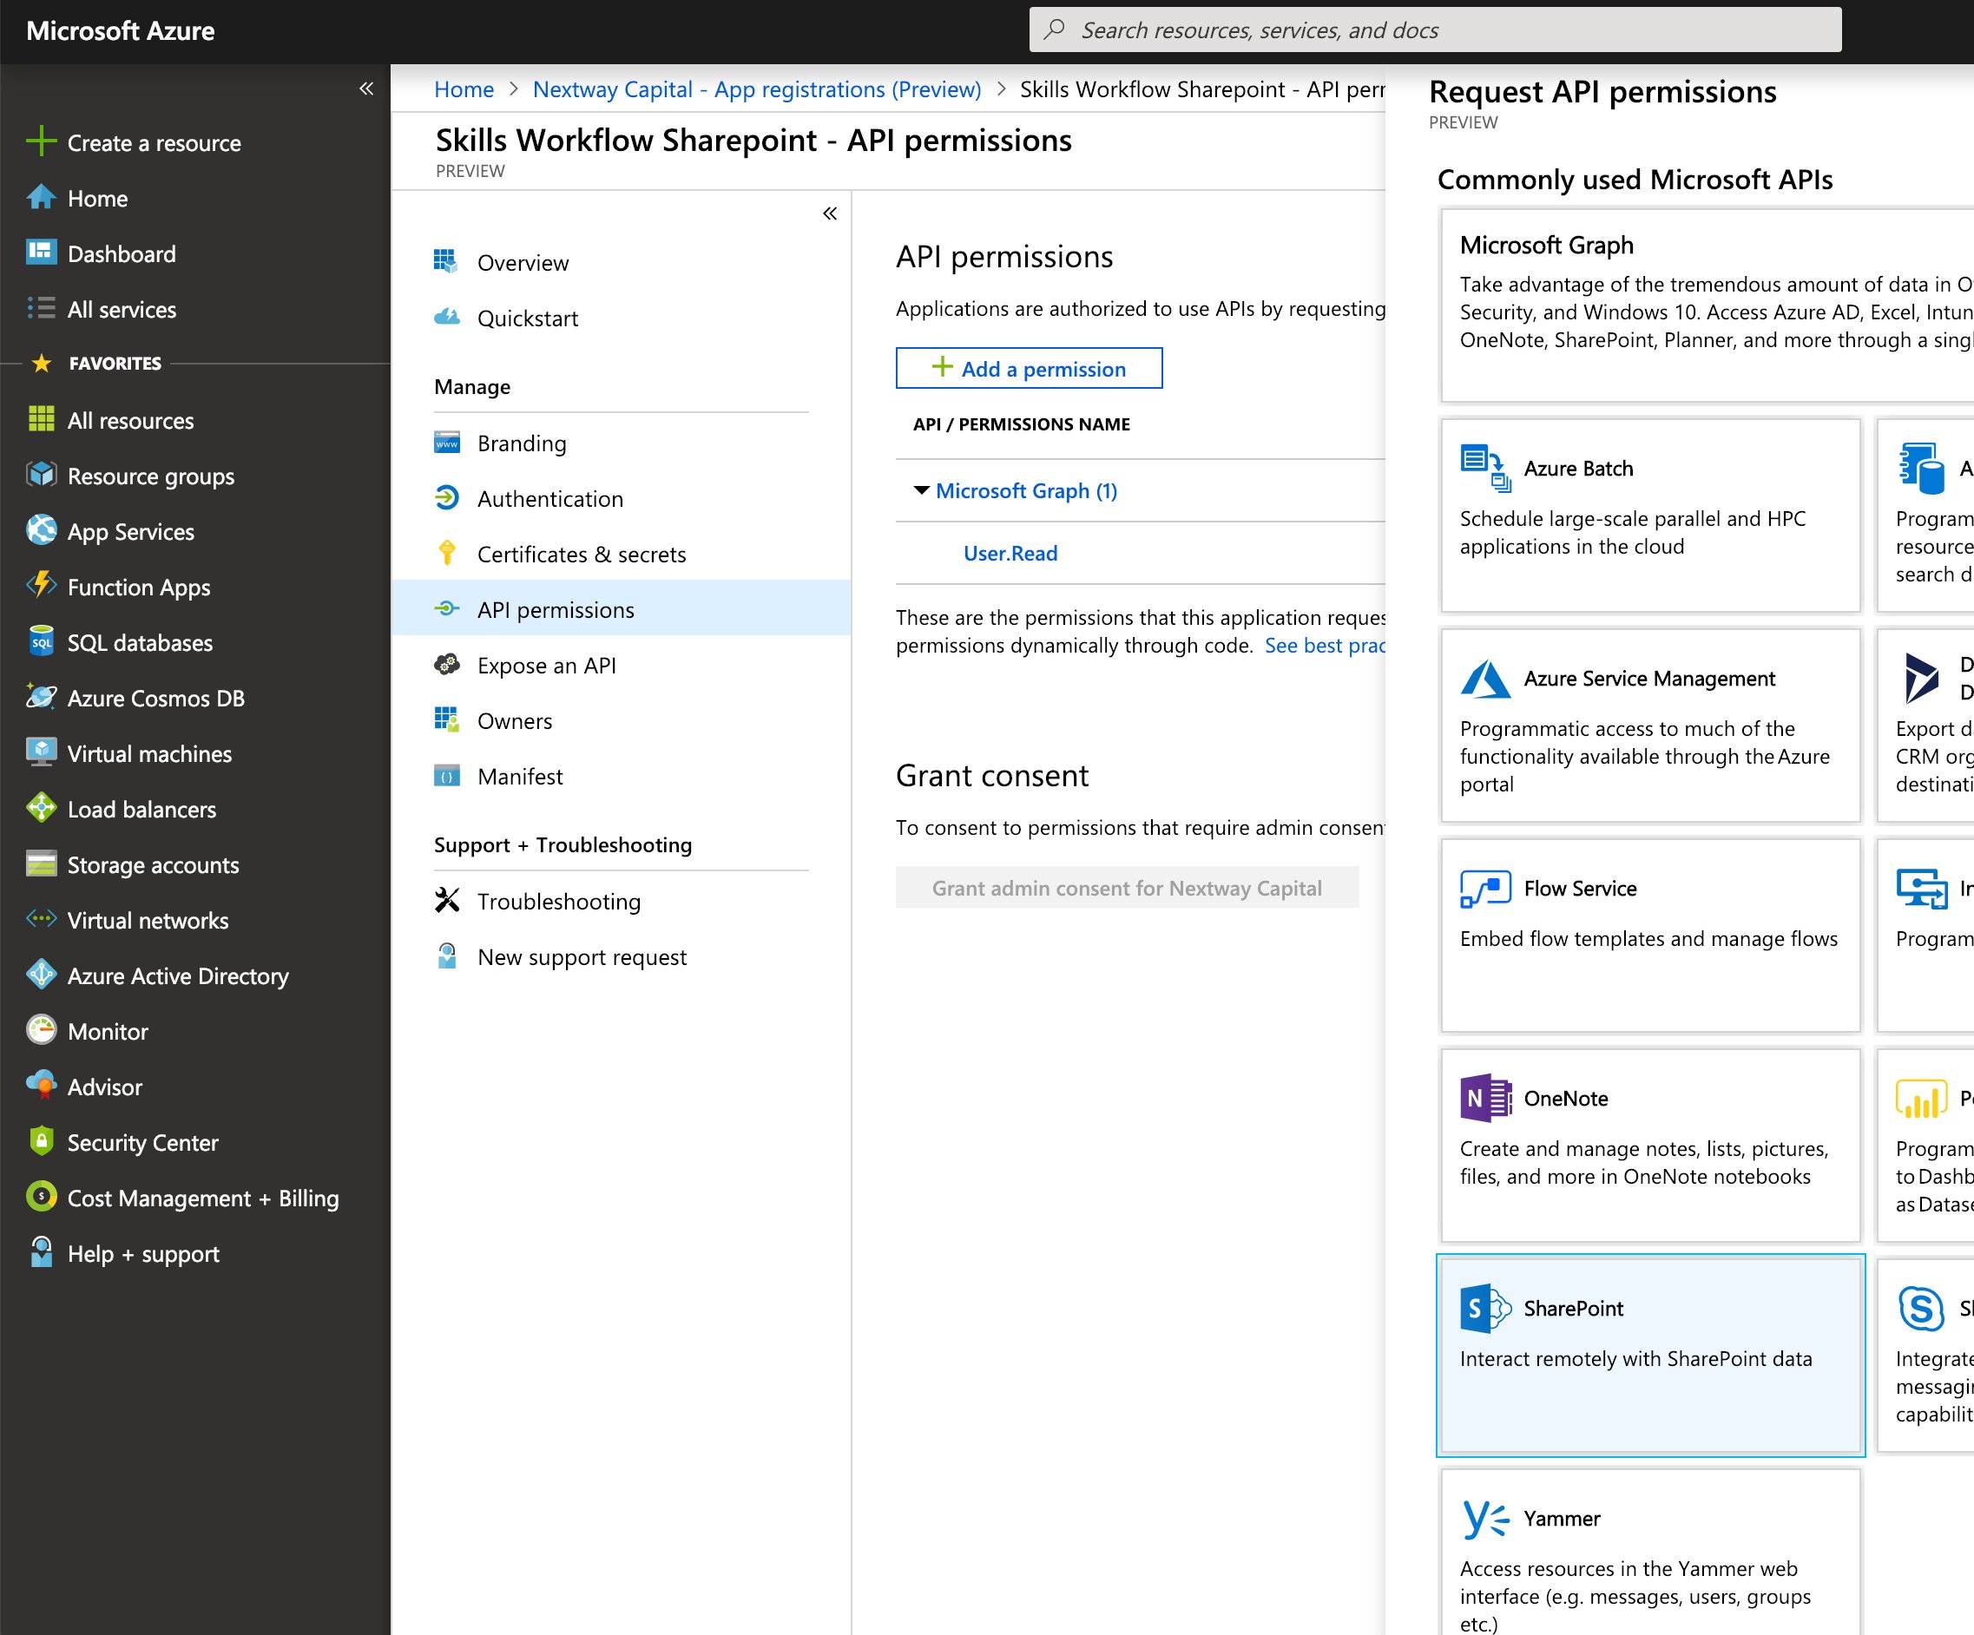This screenshot has height=1635, width=1974.
Task: Open the User.Read permission link
Action: (1010, 554)
